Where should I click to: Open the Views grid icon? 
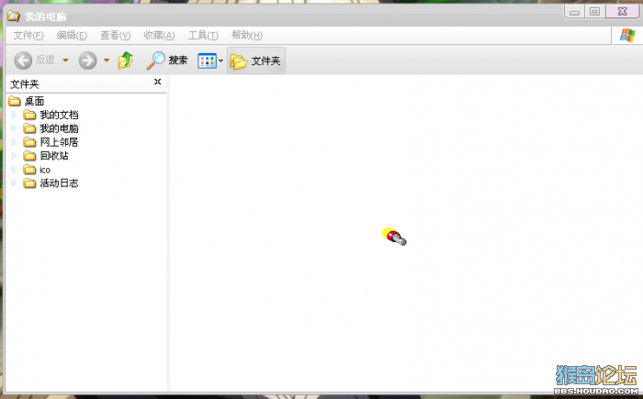tap(207, 61)
